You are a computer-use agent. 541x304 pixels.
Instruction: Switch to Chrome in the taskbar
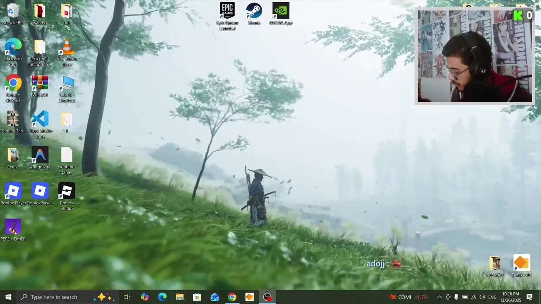coord(232,297)
